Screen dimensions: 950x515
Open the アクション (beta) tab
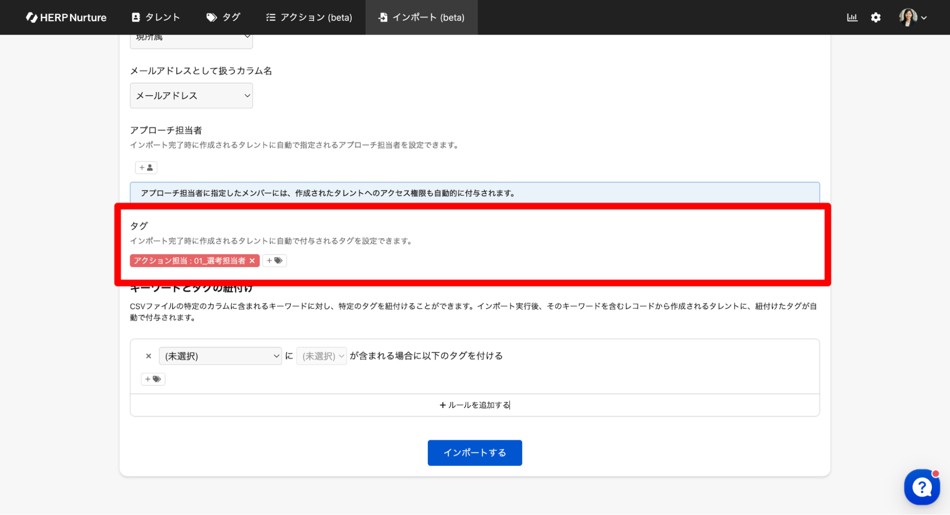coord(309,17)
